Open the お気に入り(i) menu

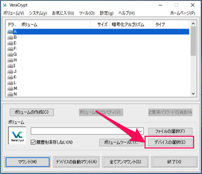[63, 13]
